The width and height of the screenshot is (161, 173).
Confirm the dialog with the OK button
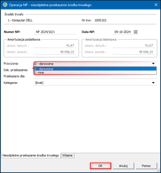point(101,166)
